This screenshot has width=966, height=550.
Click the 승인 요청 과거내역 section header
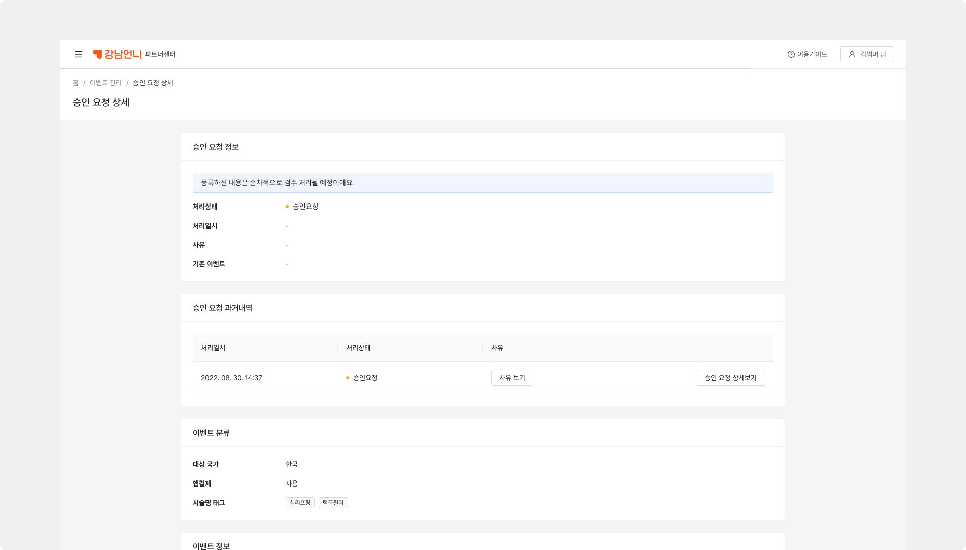[x=223, y=308]
